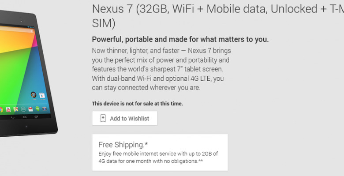Click the Add to Wishlist button

pos(125,118)
